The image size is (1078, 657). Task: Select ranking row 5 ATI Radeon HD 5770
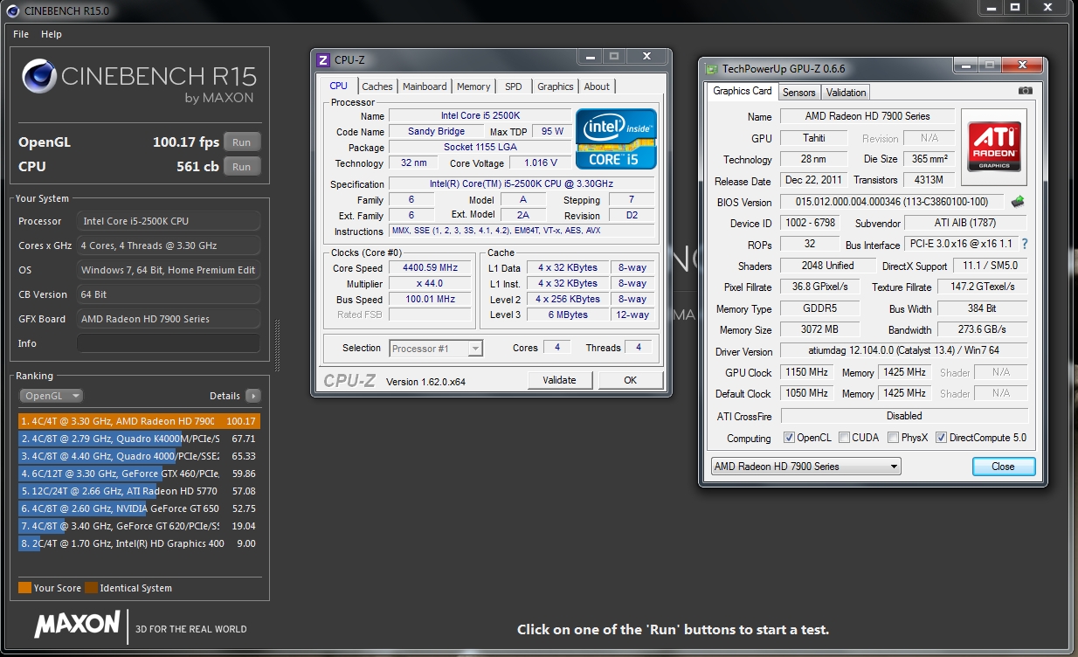[140, 491]
